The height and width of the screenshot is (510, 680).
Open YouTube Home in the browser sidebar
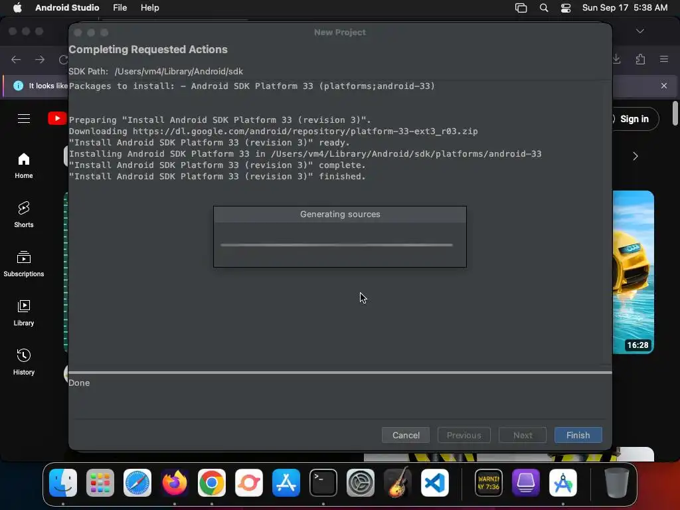[24, 165]
